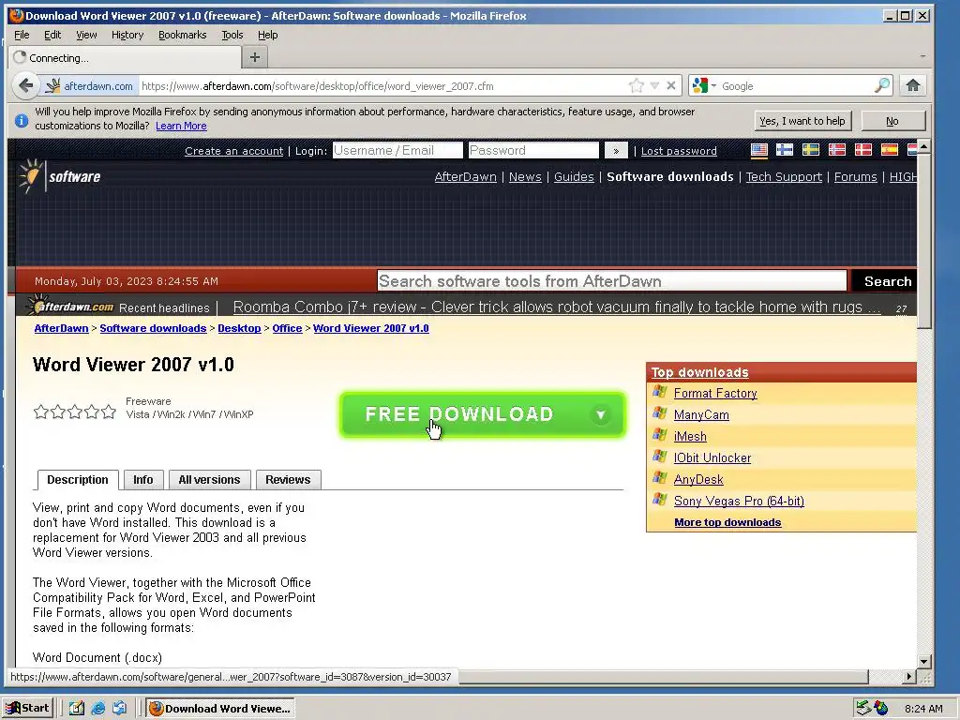Click the green FREE DOWNLOAD button
The height and width of the screenshot is (720, 960).
[x=482, y=414]
